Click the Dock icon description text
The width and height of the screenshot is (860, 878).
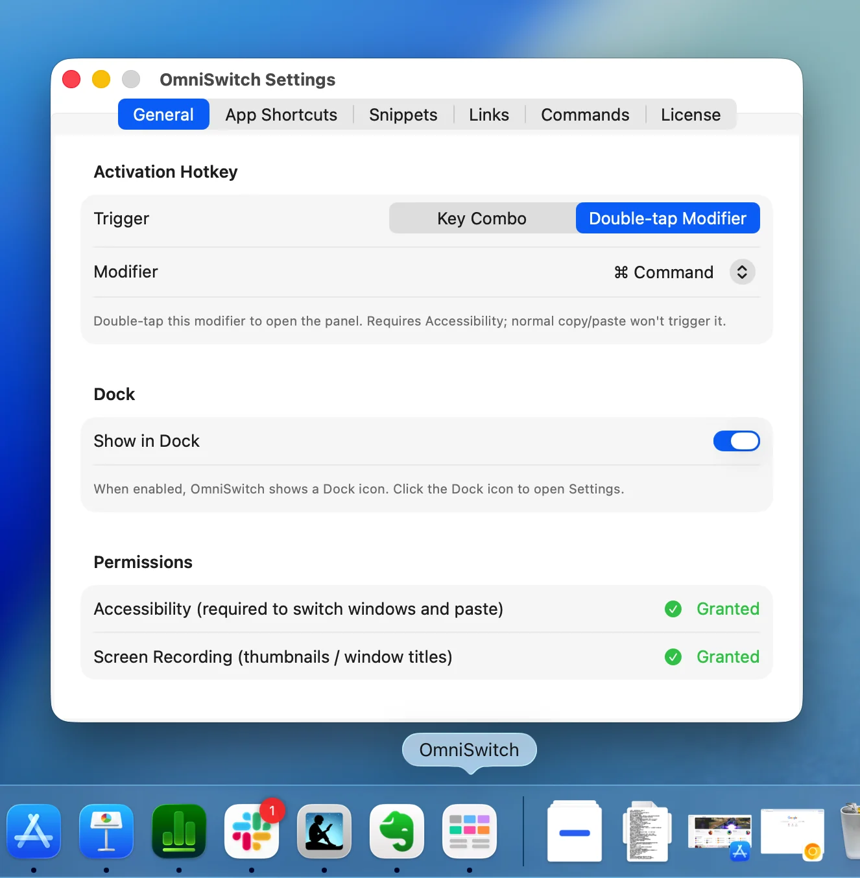point(359,489)
